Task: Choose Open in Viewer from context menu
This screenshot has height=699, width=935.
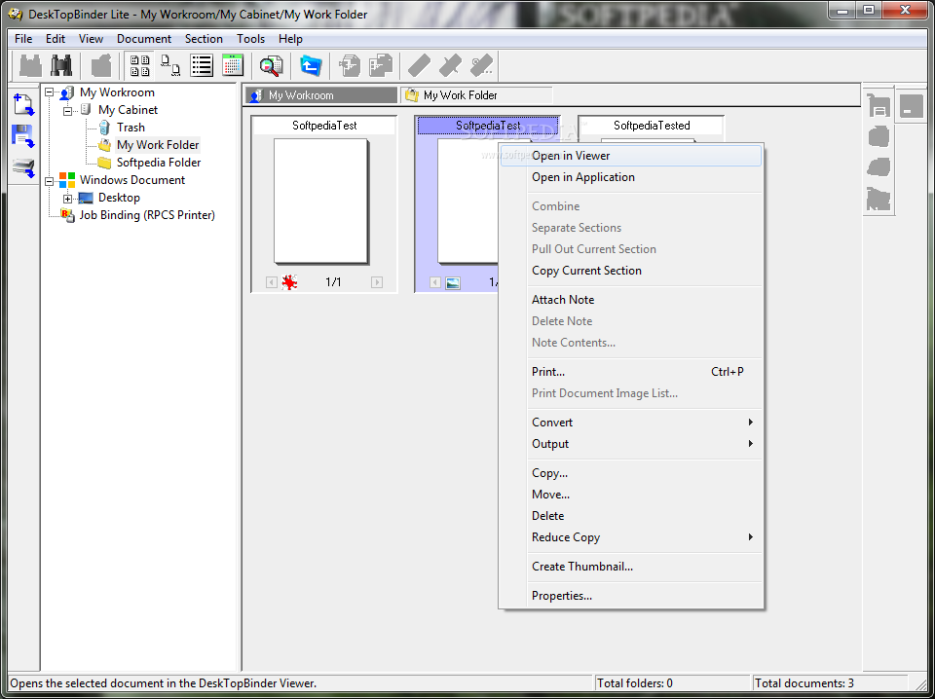Action: tap(631, 156)
